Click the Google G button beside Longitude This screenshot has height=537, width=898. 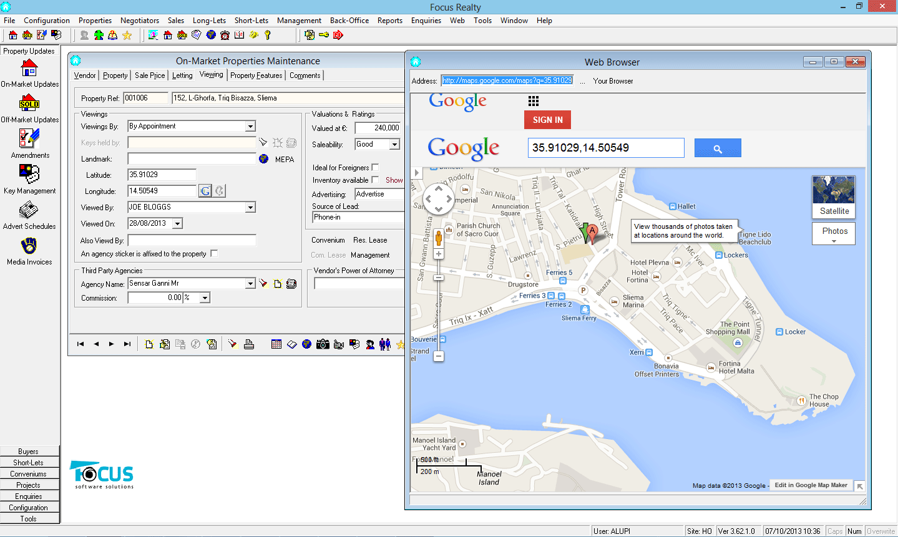pos(205,191)
